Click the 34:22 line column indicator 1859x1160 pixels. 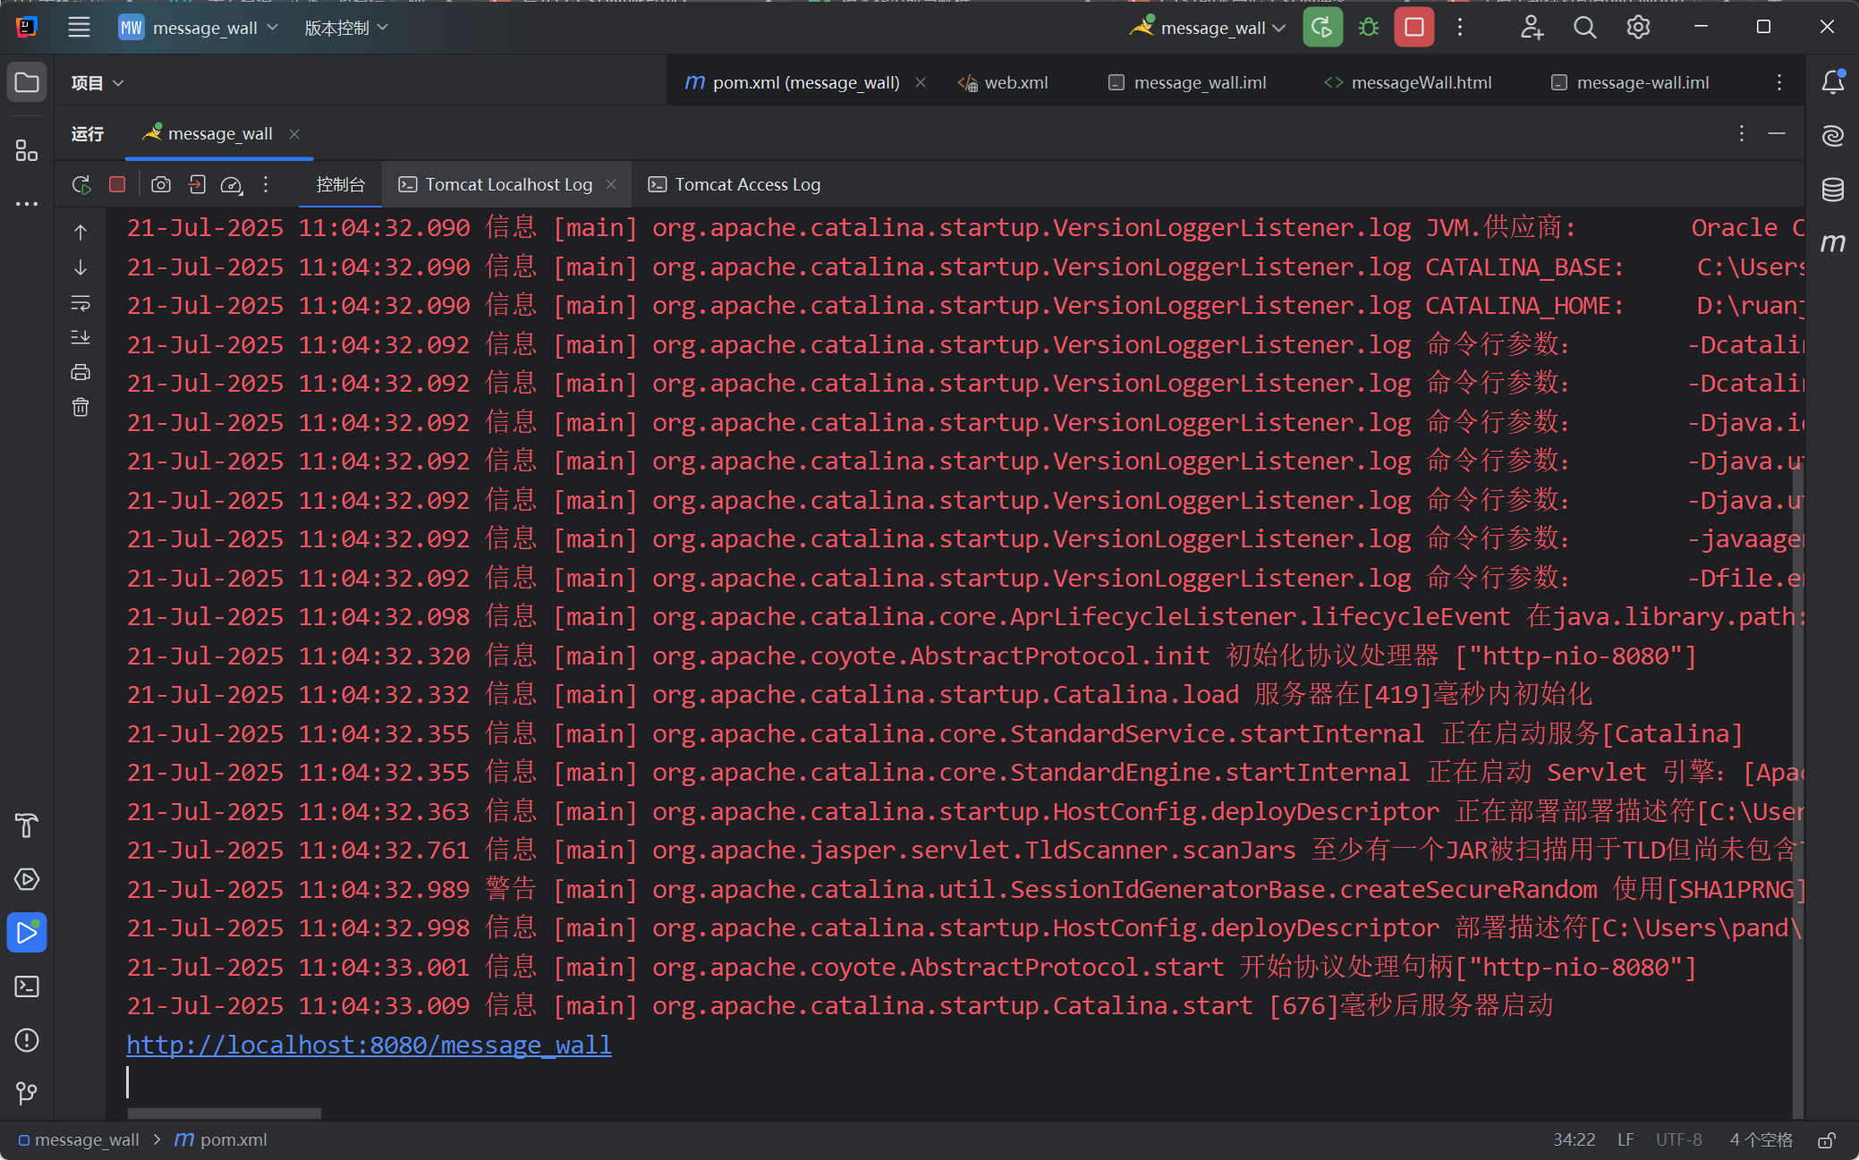[x=1575, y=1140]
